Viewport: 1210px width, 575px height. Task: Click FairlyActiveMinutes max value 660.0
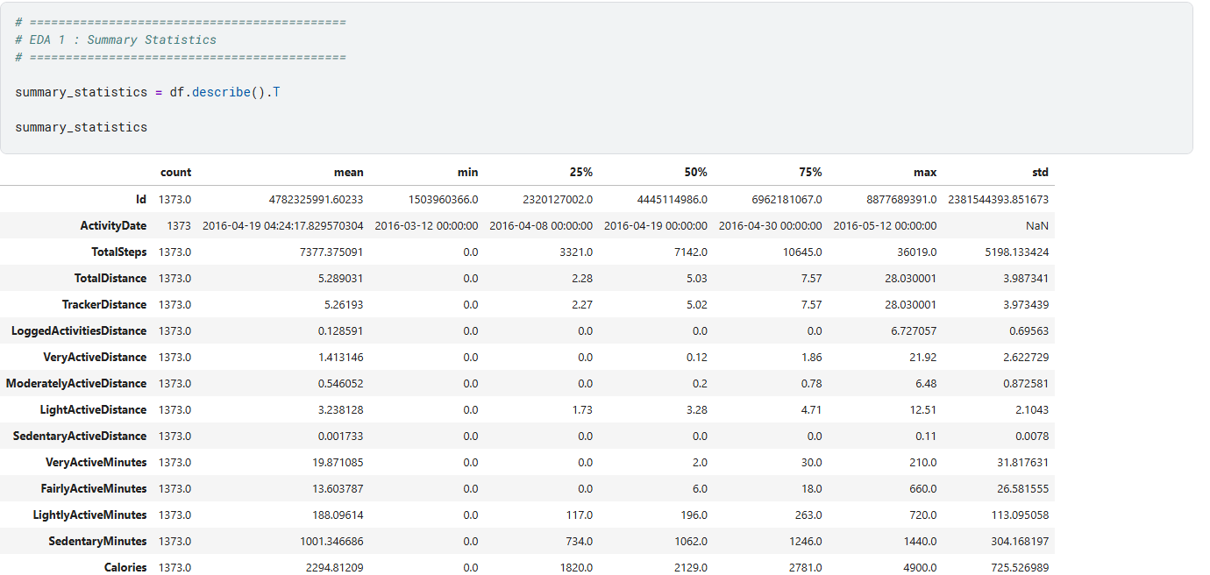[x=922, y=488]
